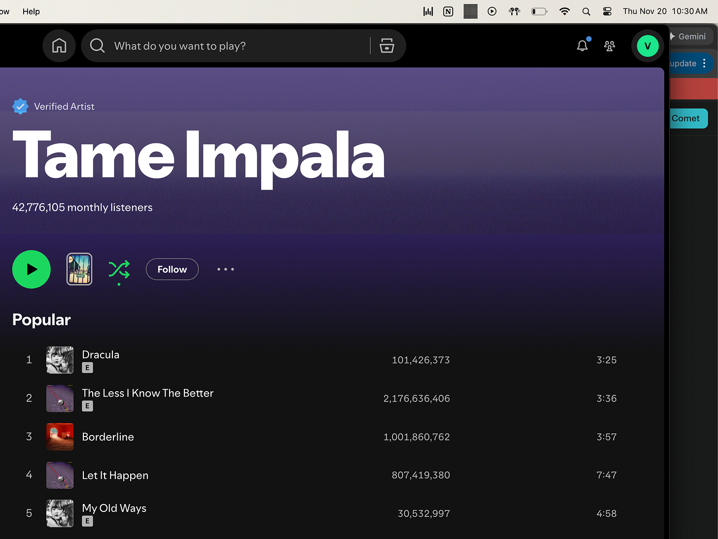Viewport: 718px width, 539px height.
Task: Play Tame Impala with the green button
Action: coord(32,269)
